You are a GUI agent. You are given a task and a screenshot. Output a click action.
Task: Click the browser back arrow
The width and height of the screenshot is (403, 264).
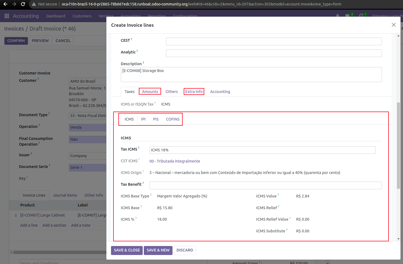5,4
